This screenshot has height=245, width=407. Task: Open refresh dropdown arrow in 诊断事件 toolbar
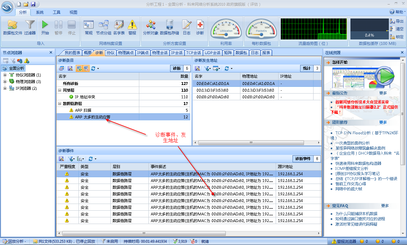pyautogui.click(x=95, y=159)
